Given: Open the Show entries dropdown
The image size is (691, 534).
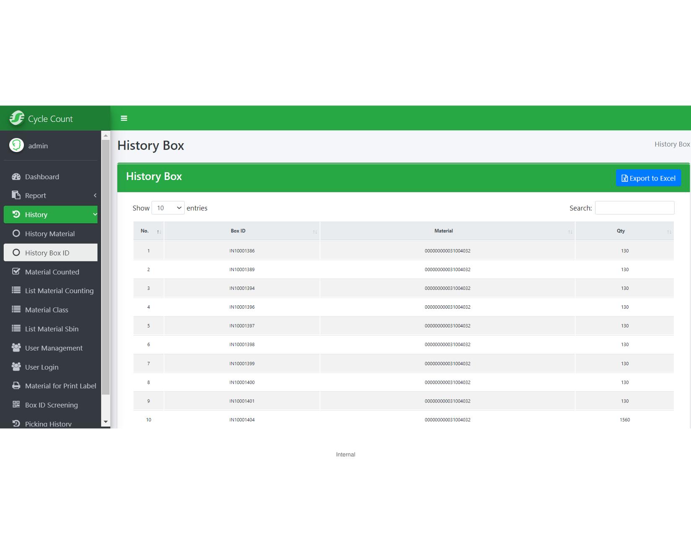Looking at the screenshot, I should (168, 208).
